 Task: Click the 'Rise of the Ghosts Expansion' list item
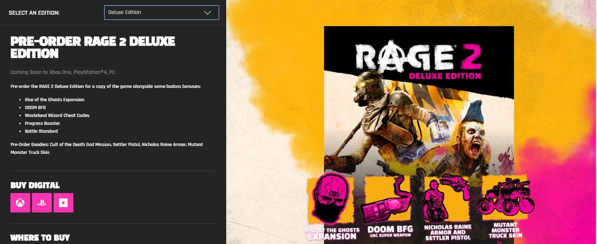[x=54, y=100]
